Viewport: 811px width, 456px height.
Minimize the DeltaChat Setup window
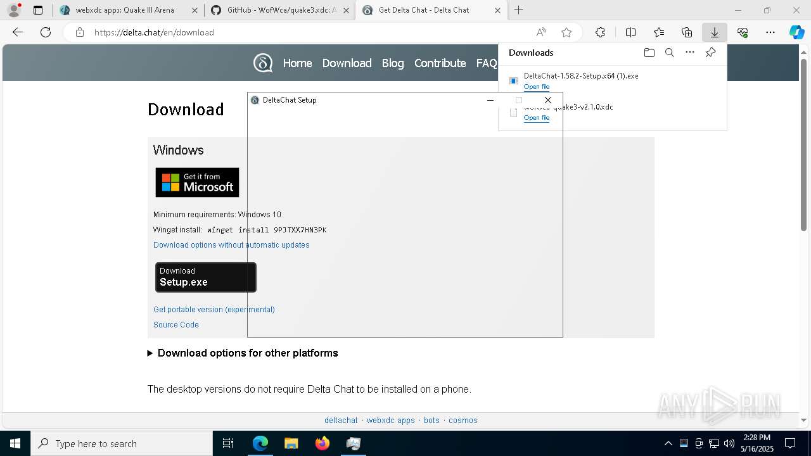[490, 100]
